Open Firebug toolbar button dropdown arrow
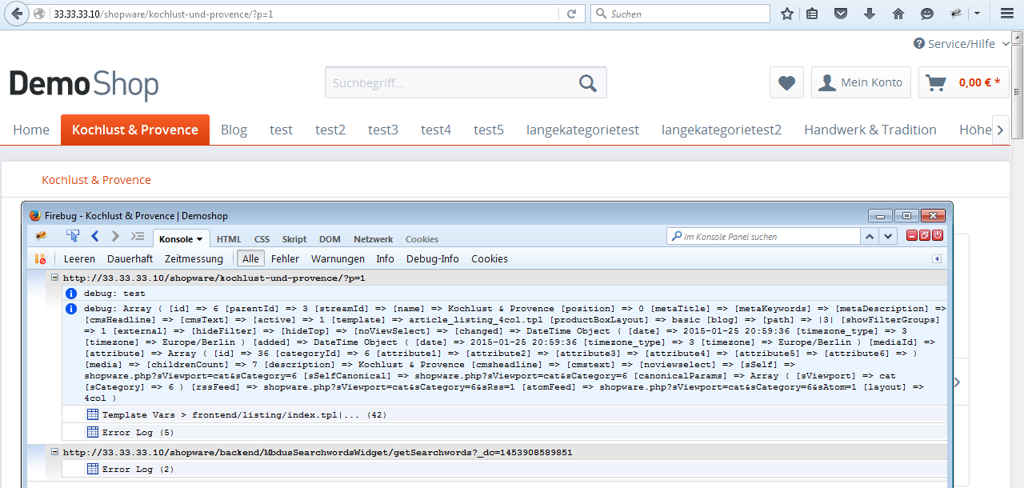Image resolution: width=1024 pixels, height=488 pixels. pyautogui.click(x=977, y=14)
